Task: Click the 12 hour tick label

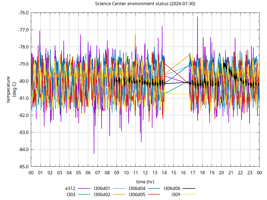Action: pyautogui.click(x=145, y=173)
